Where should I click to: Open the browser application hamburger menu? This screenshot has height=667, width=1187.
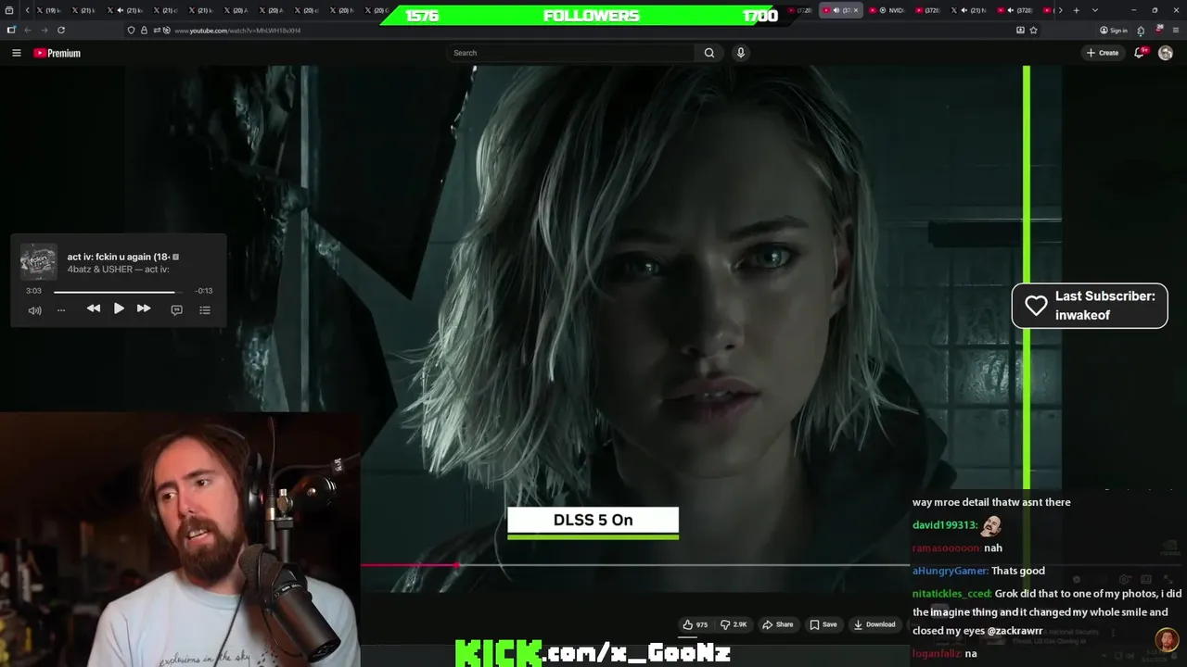[1176, 30]
